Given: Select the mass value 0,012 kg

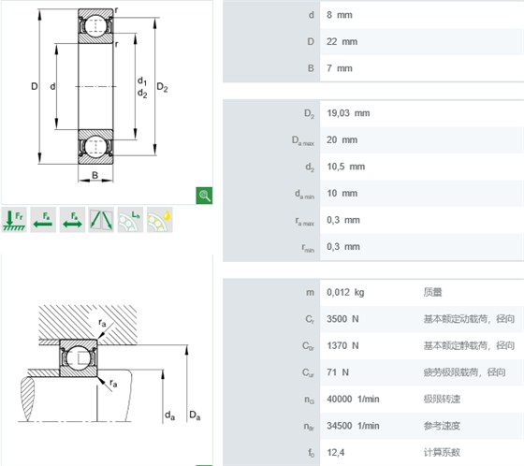Looking at the screenshot, I should [345, 293].
